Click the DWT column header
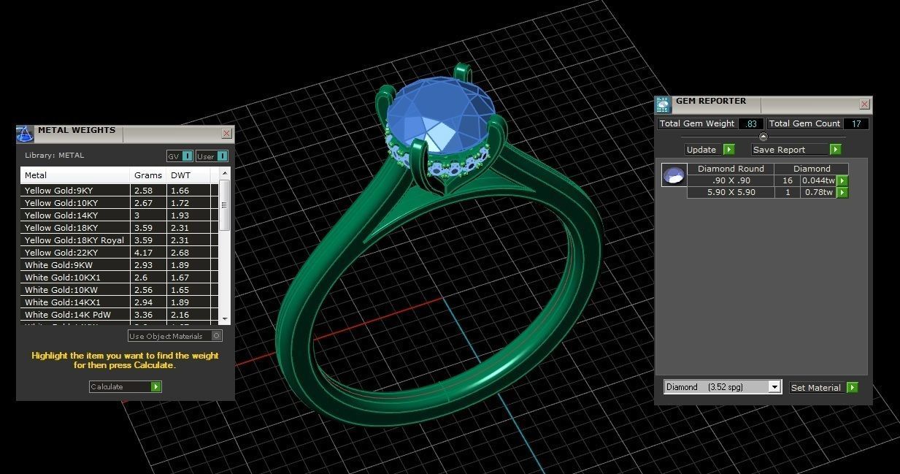Viewport: 900px width, 474px height. pyautogui.click(x=188, y=175)
